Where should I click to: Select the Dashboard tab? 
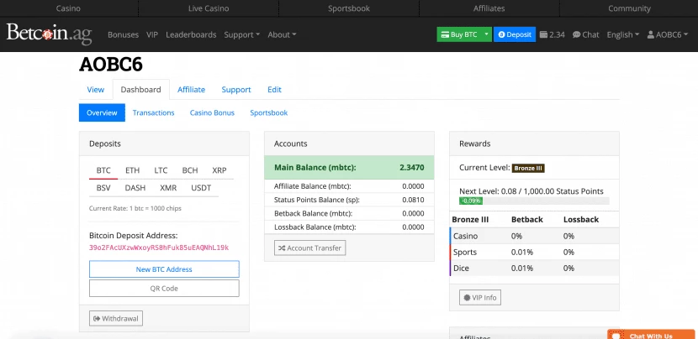click(x=140, y=89)
